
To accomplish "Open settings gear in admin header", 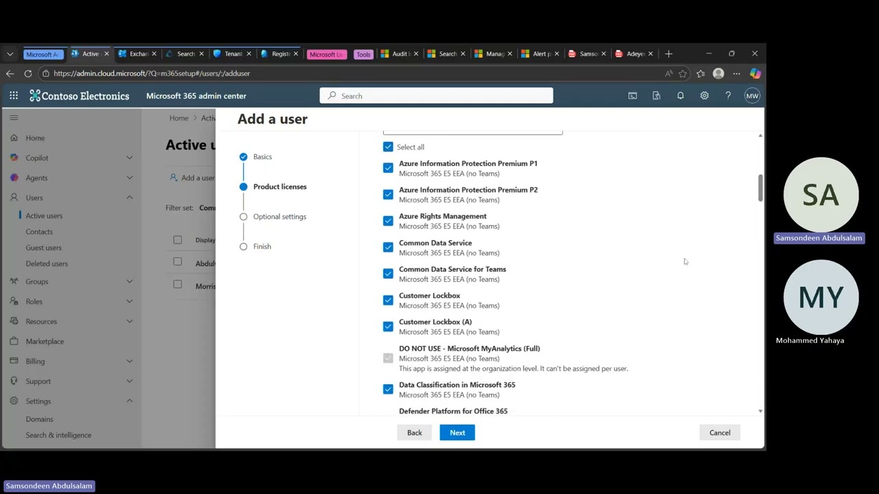I will (x=705, y=96).
